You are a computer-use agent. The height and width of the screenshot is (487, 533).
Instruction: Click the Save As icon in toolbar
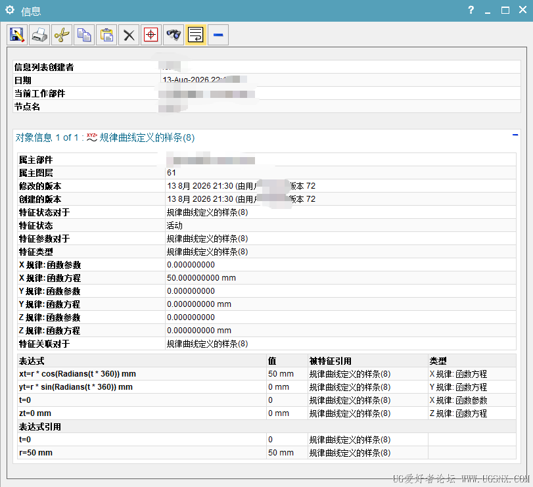pos(17,35)
